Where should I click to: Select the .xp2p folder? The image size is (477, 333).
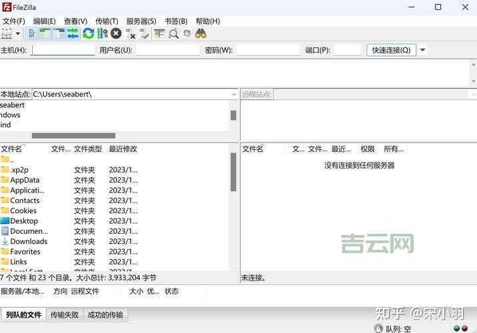[x=15, y=170]
